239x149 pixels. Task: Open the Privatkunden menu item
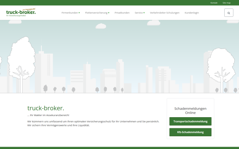[x=122, y=13]
